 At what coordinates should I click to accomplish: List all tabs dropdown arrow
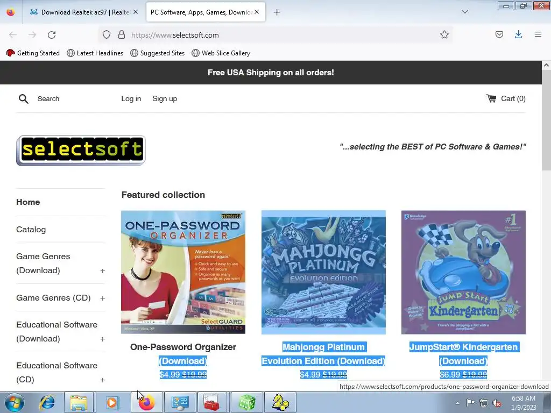point(465,12)
